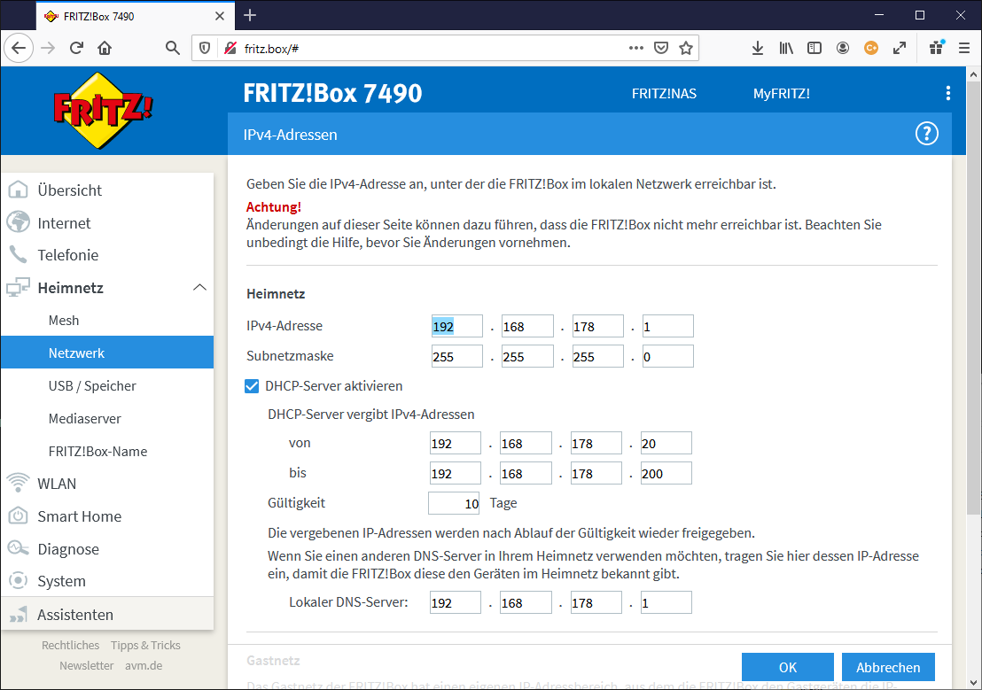Click the Newsletter footer link
This screenshot has height=690, width=982.
tap(87, 665)
